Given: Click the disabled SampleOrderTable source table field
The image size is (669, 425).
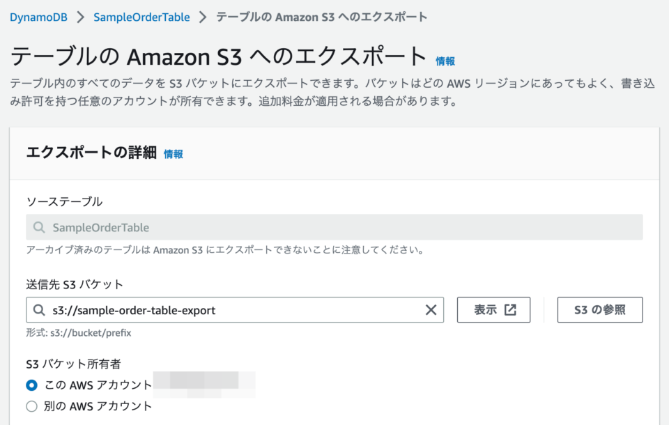Looking at the screenshot, I should [334, 228].
